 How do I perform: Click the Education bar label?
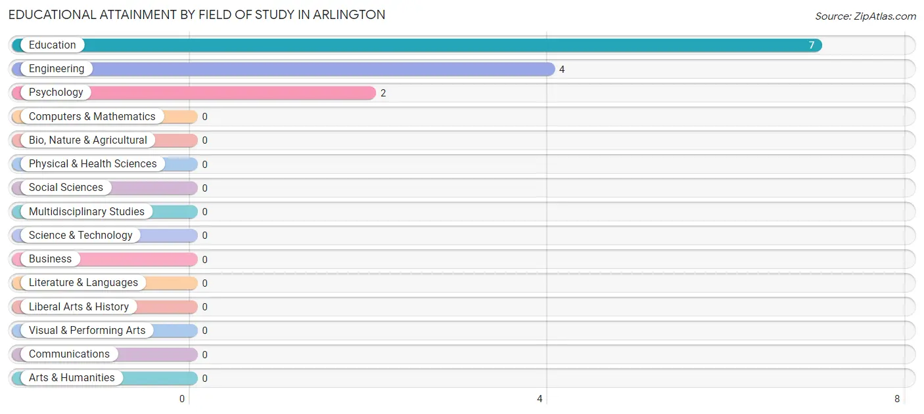[53, 45]
